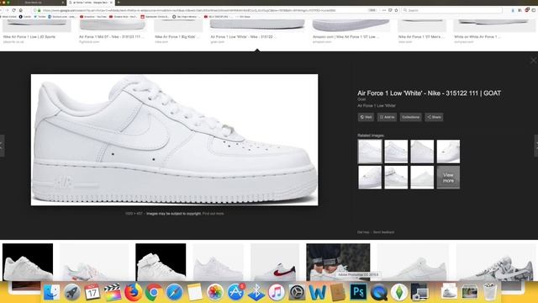Open Launchpad rocket icon in dock
The width and height of the screenshot is (538, 303).
point(72,292)
